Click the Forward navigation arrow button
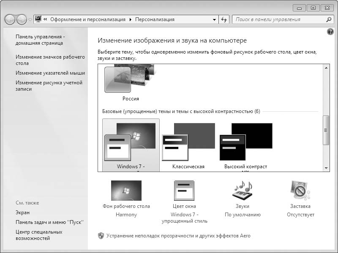The height and width of the screenshot is (253, 338). click(x=22, y=19)
